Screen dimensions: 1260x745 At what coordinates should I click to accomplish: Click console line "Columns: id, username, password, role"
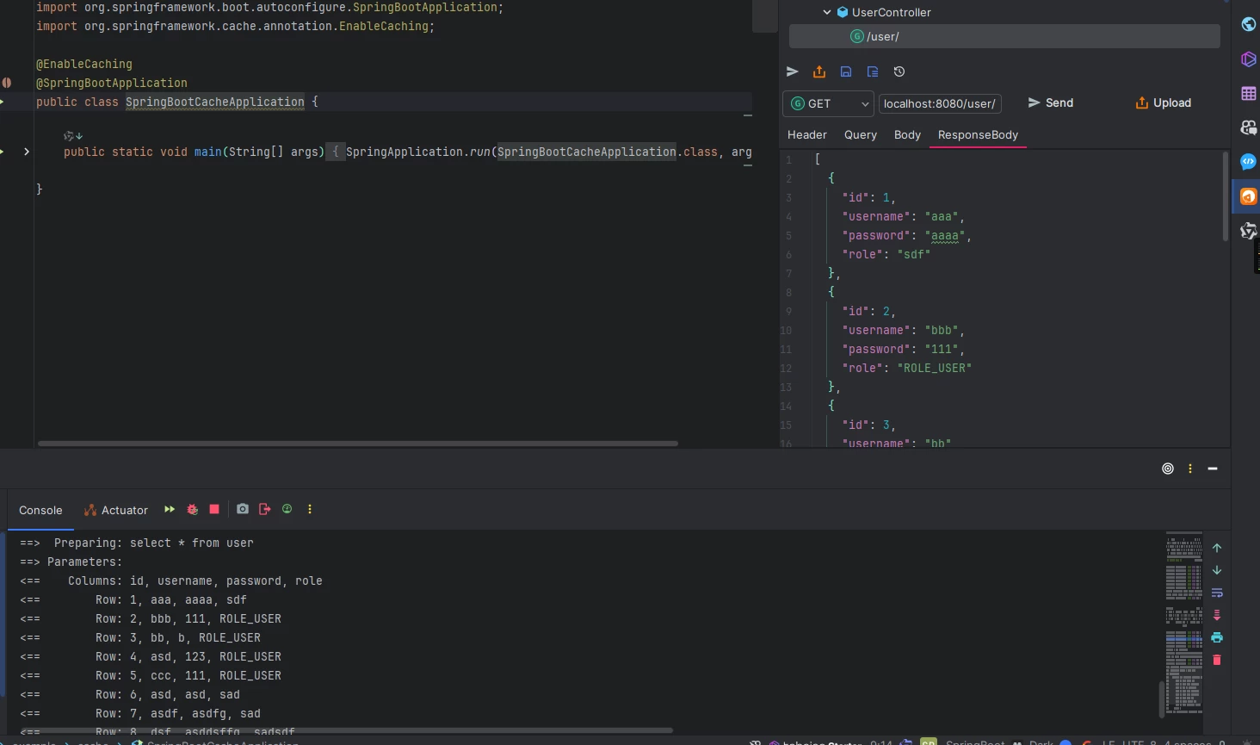coord(195,580)
